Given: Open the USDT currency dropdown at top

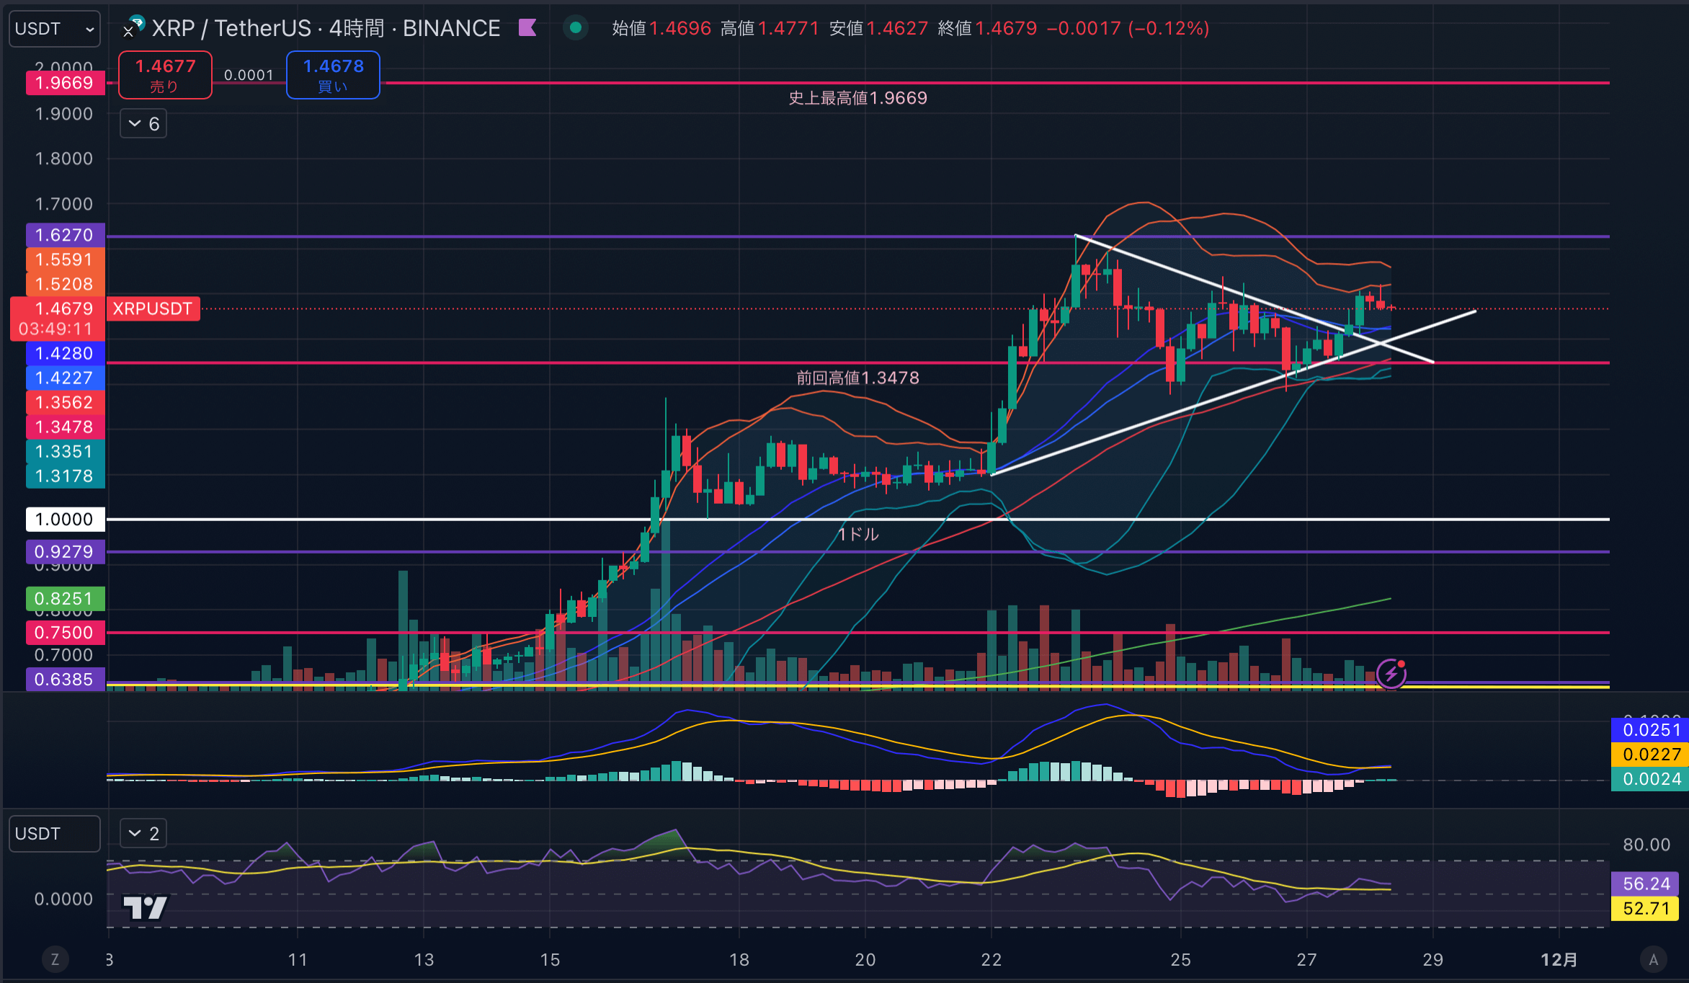Looking at the screenshot, I should (54, 29).
